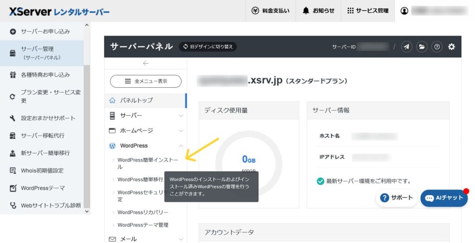Open 設定おまかせサポート wrench item

coord(42,118)
